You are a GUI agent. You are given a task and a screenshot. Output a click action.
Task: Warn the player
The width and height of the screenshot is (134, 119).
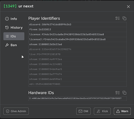pyautogui.click(x=122, y=111)
